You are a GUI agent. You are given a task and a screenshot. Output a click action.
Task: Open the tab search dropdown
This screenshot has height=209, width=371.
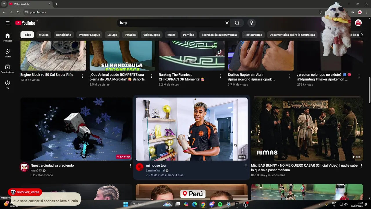(4, 4)
